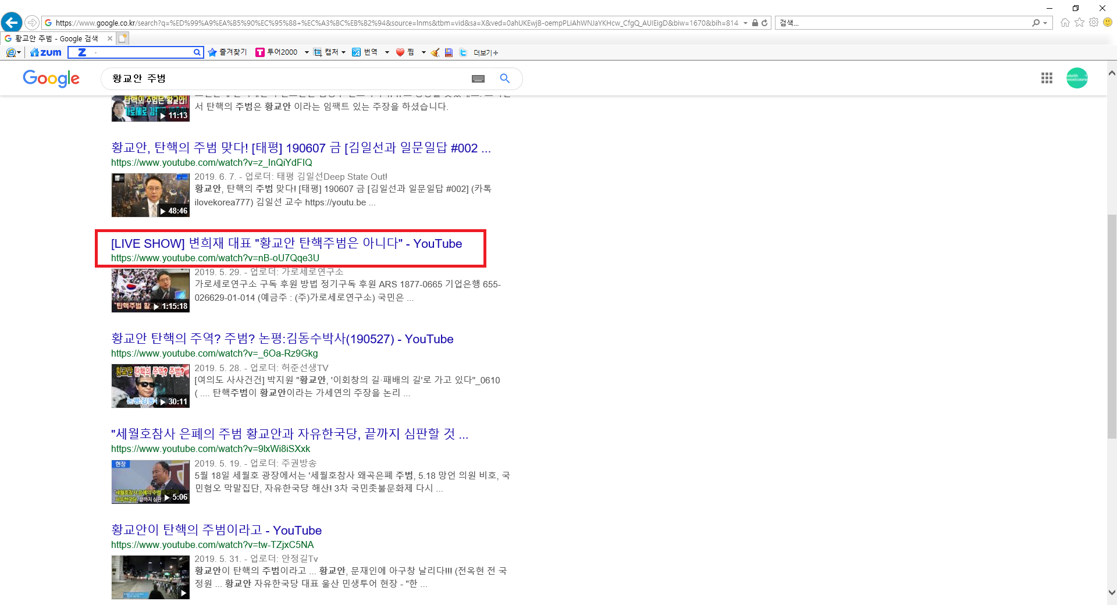
Task: Click the address bar URL text
Action: click(x=397, y=23)
